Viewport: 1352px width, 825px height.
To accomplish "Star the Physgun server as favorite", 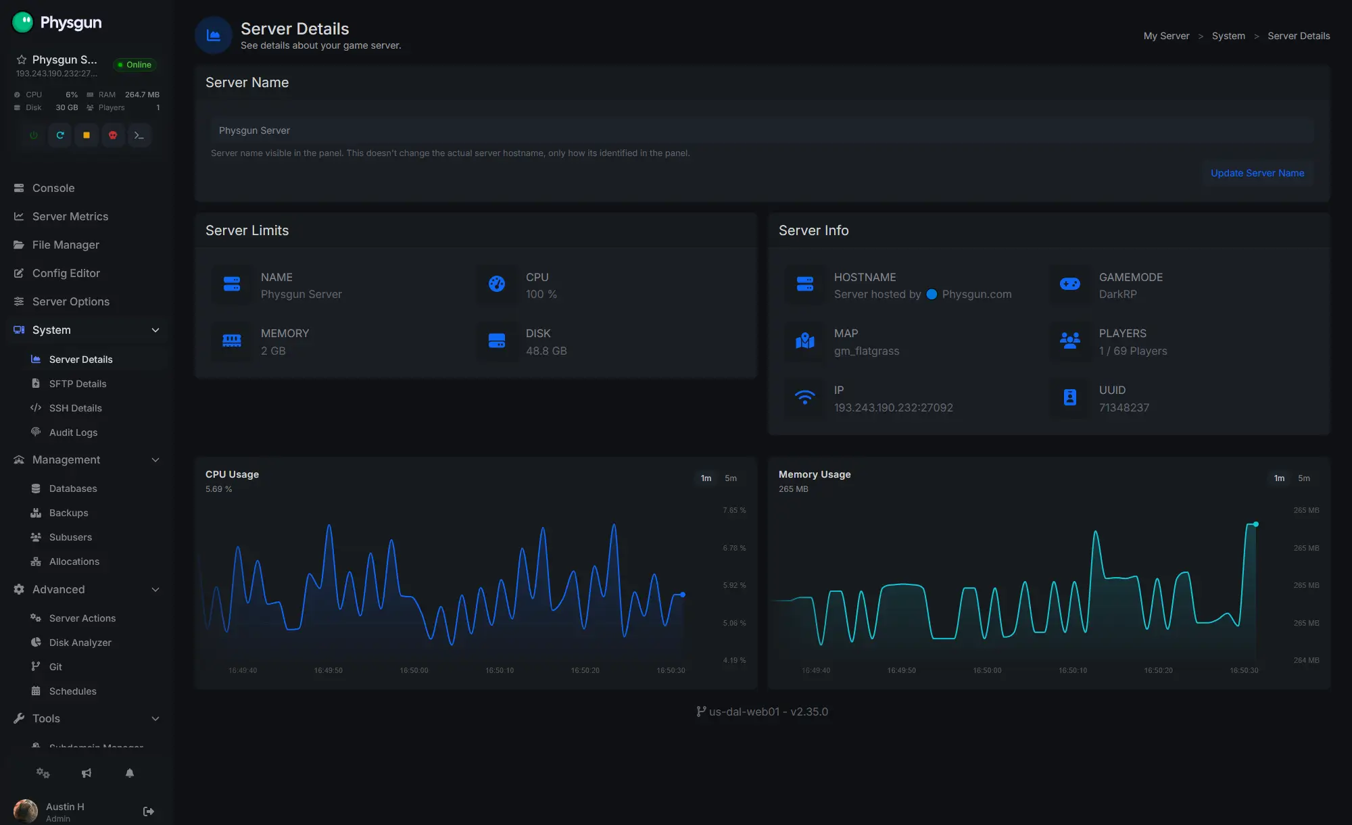I will 22,59.
